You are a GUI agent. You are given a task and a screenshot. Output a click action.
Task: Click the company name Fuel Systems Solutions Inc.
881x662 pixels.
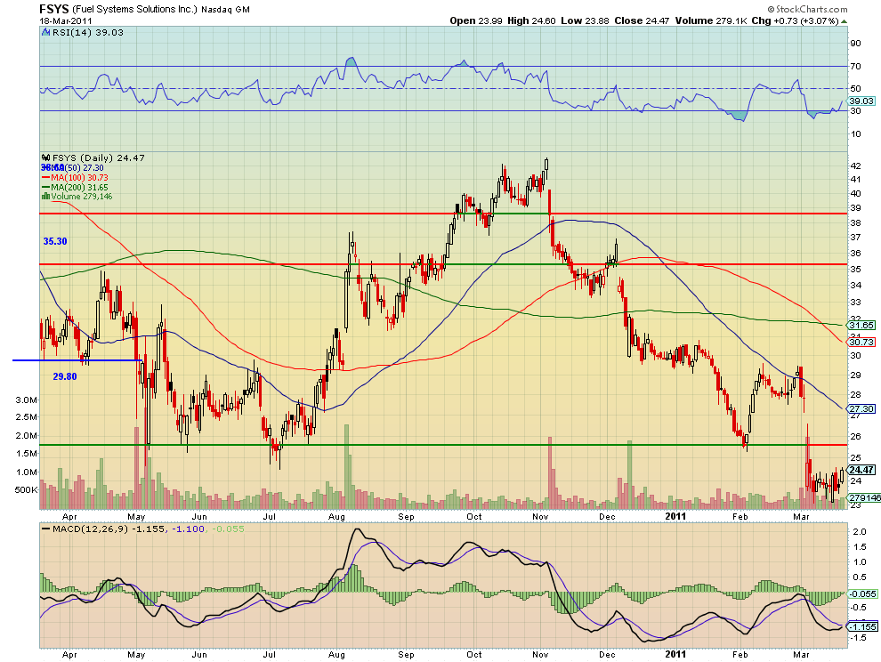[135, 10]
